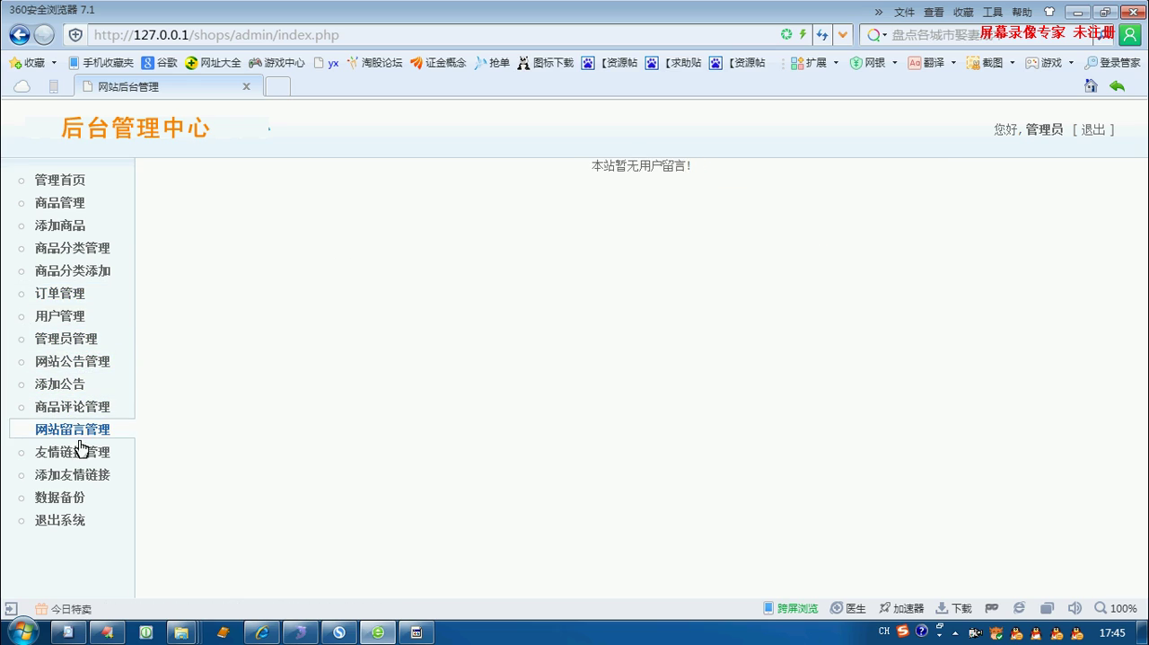The height and width of the screenshot is (645, 1149).
Task: Open the 收藏 favorites star menu
Action: [32, 63]
